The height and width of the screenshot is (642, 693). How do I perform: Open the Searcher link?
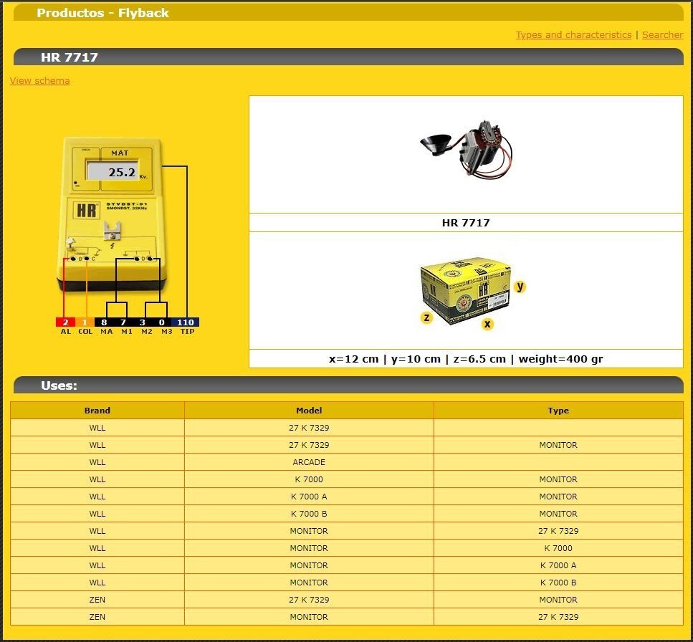click(x=662, y=35)
